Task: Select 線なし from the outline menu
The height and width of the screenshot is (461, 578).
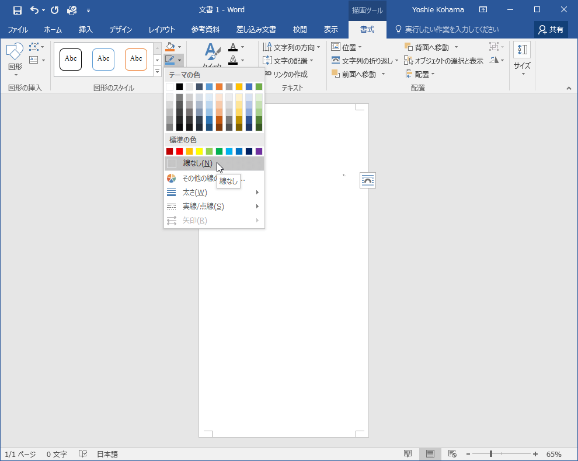Action: (x=197, y=163)
